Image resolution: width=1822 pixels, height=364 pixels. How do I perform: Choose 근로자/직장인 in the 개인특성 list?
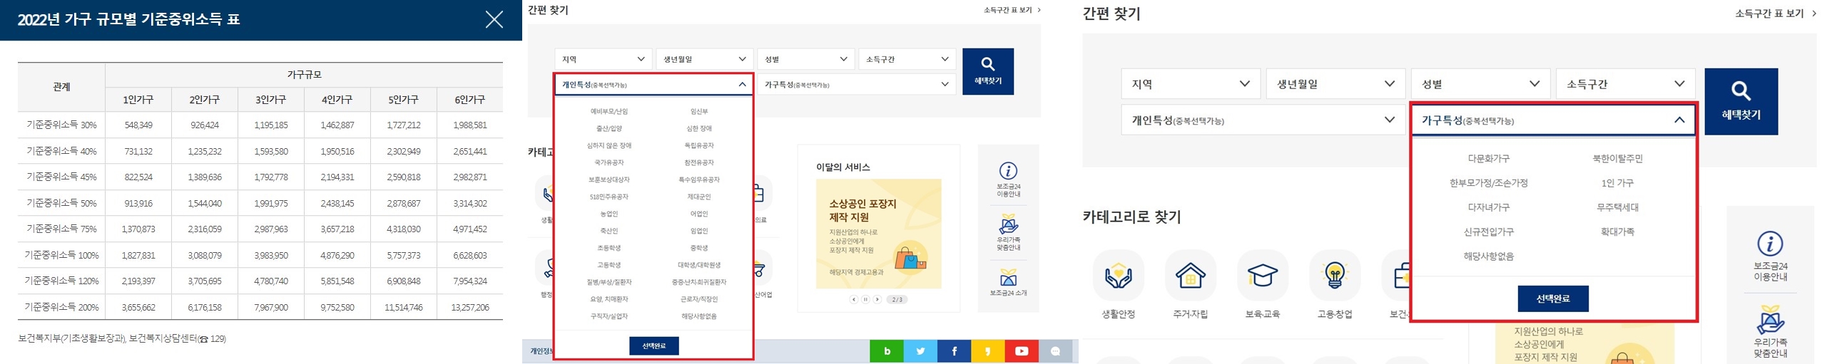(x=699, y=299)
